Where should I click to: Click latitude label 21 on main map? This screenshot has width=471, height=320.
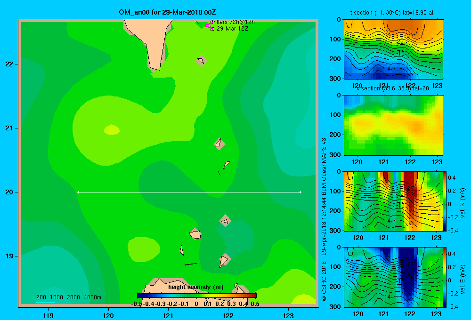click(x=9, y=128)
